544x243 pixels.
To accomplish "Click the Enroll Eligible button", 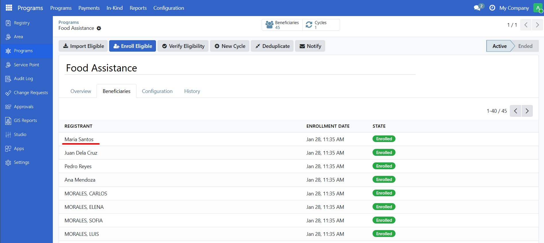I will [x=132, y=46].
